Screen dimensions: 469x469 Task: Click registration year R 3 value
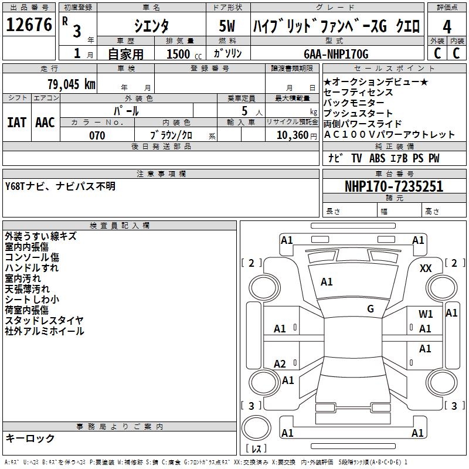coord(72,28)
